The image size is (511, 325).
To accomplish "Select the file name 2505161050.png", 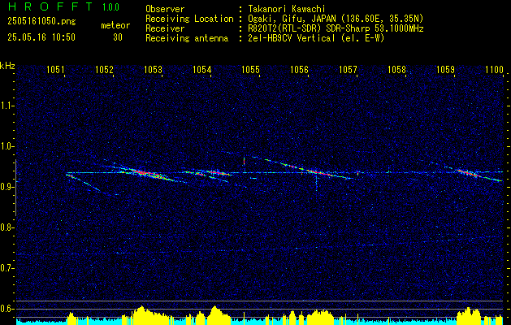I will point(41,22).
